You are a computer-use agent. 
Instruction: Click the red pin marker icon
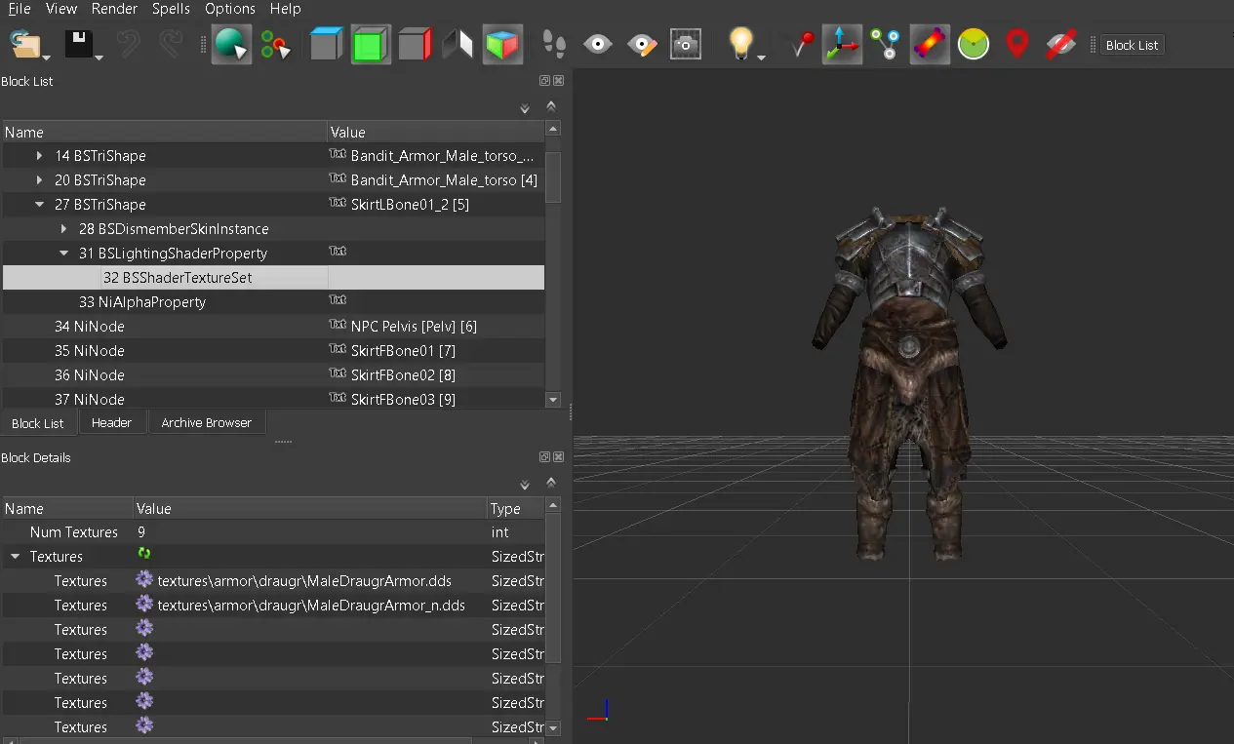pyautogui.click(x=802, y=44)
